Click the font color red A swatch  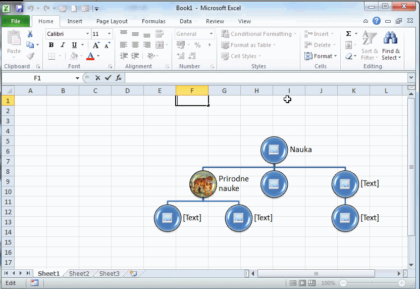pos(90,56)
